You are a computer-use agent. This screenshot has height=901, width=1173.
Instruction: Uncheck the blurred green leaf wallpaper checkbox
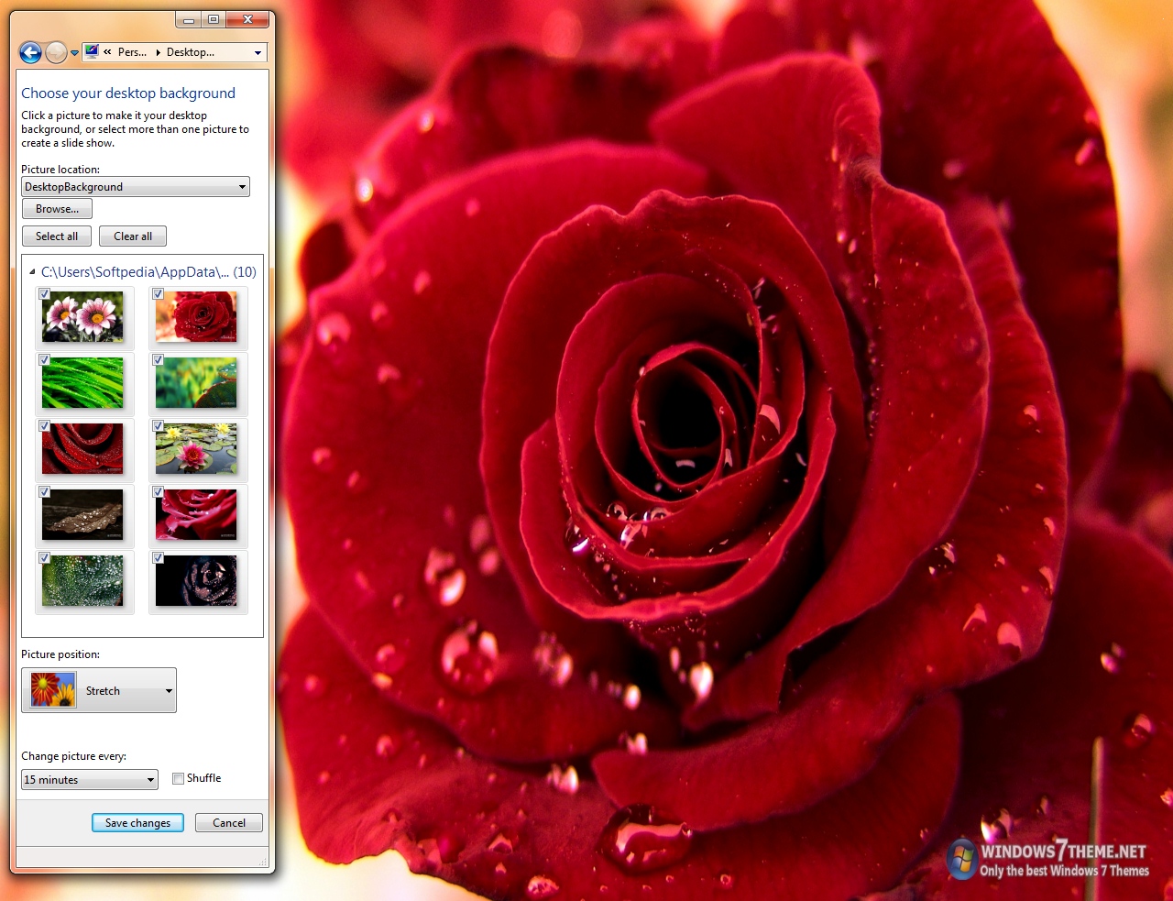click(158, 360)
